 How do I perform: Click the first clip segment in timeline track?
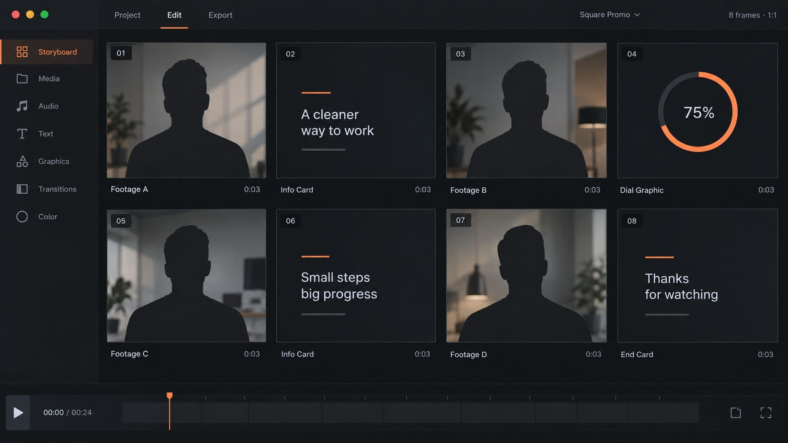162,413
